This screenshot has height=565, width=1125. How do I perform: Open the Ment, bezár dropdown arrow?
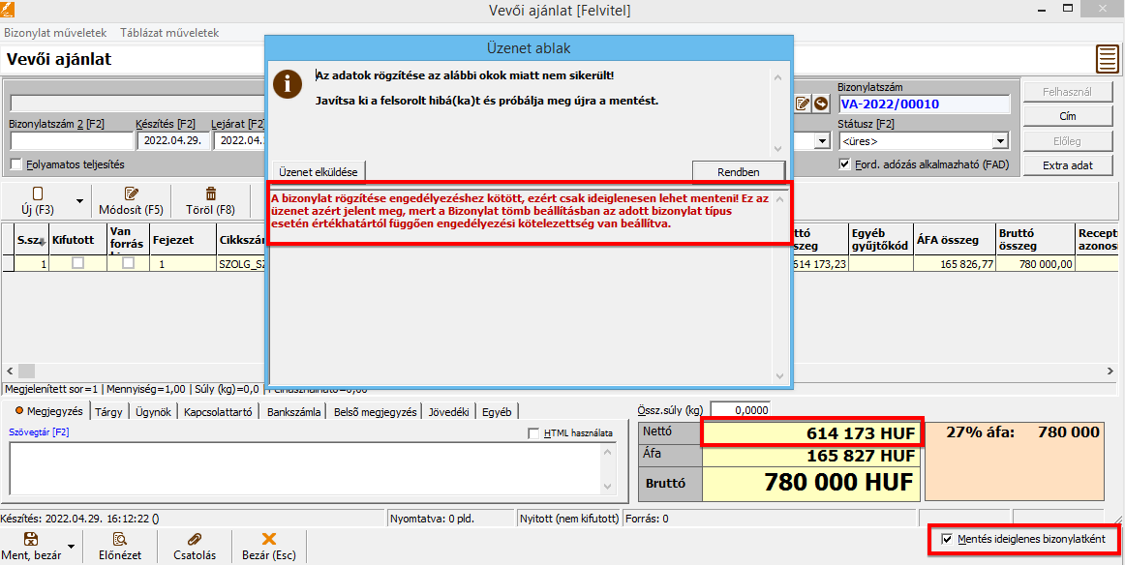[72, 547]
